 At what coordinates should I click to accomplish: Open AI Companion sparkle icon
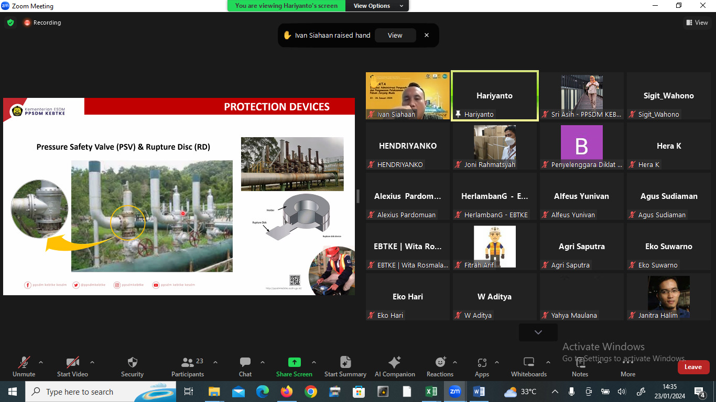pos(395,362)
